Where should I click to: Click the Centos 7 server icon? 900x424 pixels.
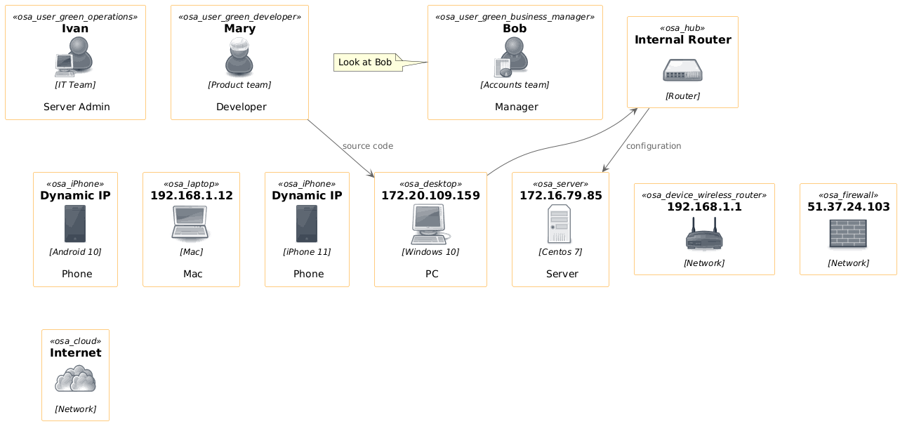(560, 224)
